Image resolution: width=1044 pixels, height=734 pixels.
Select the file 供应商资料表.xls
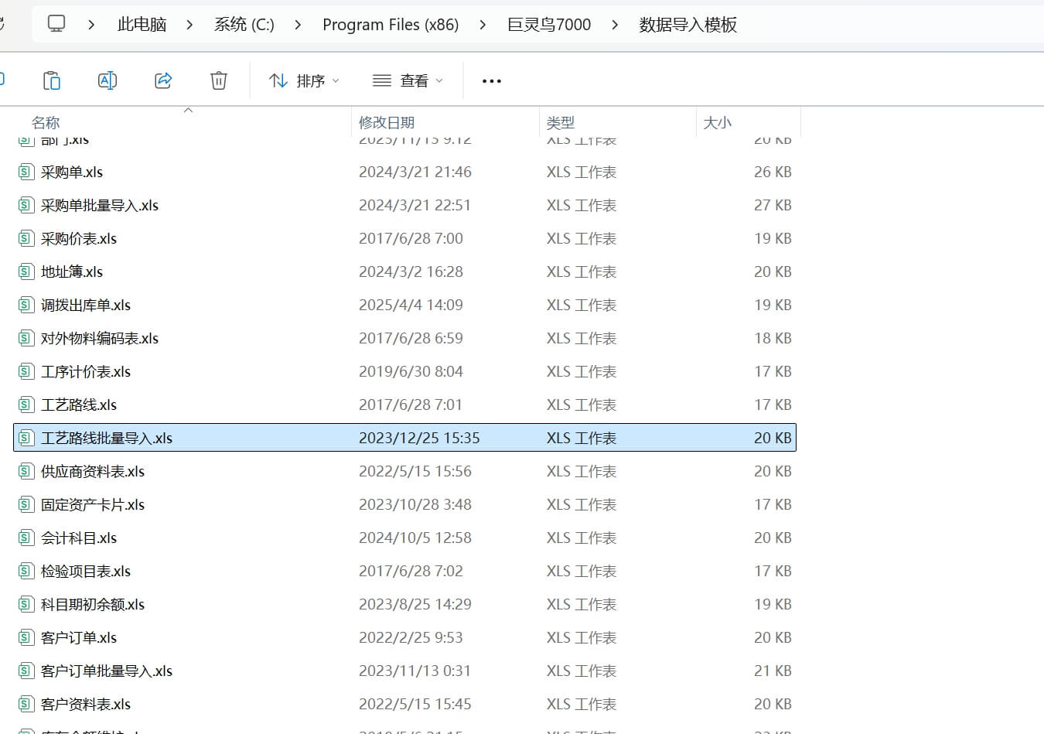click(93, 471)
